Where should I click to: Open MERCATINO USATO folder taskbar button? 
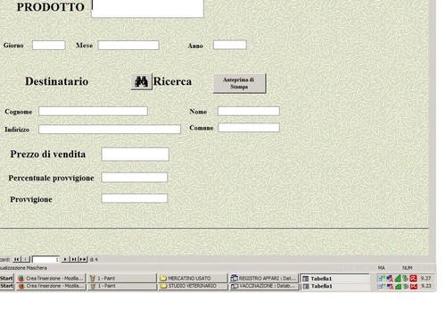[193, 278]
